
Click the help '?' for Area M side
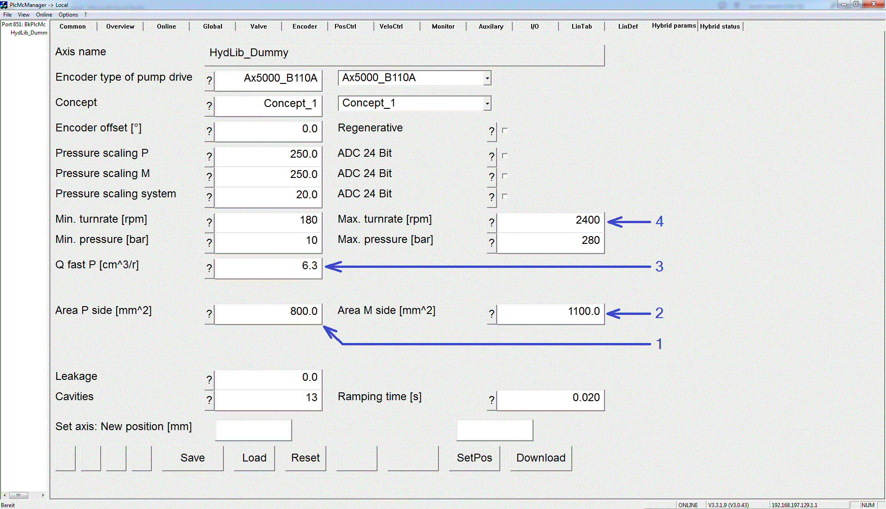492,314
